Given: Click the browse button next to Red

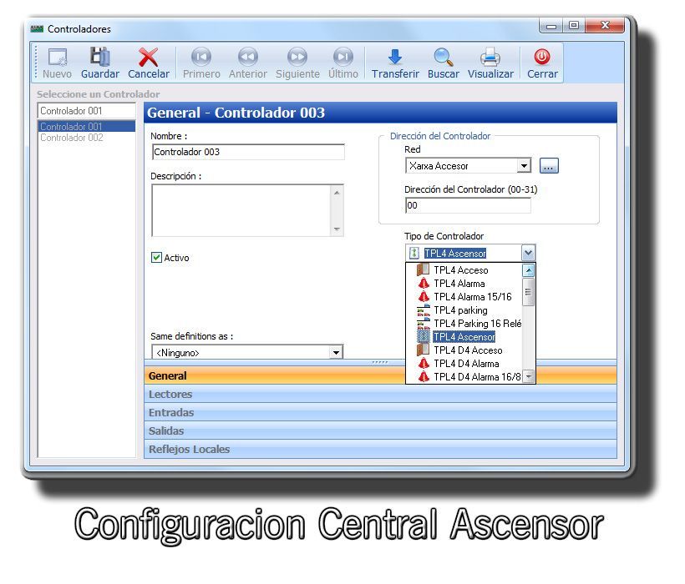Looking at the screenshot, I should 549,166.
